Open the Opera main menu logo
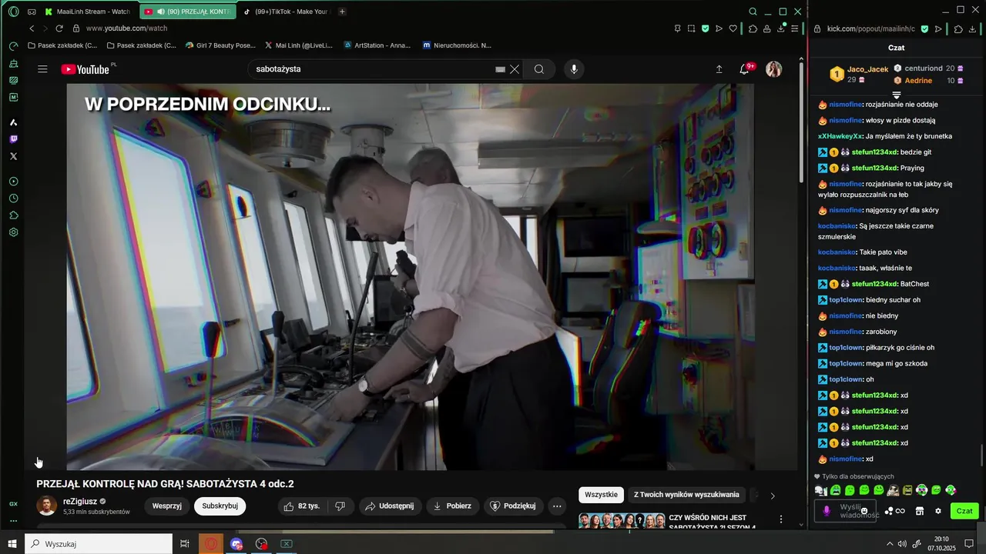This screenshot has width=986, height=554. click(x=13, y=12)
